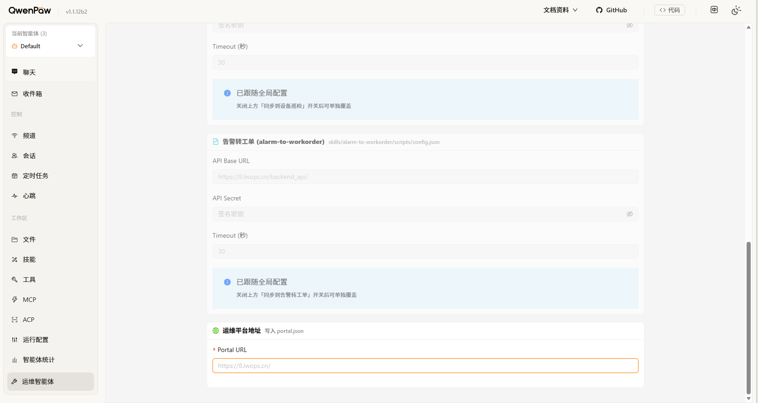The image size is (758, 403).
Task: Click the 技能 skills icon
Action: pos(15,260)
